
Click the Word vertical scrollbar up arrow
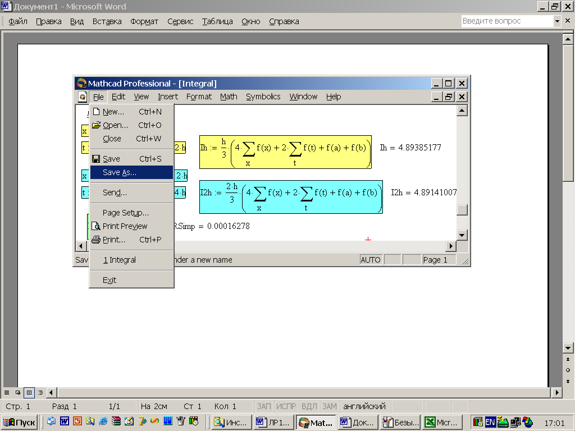tap(568, 39)
